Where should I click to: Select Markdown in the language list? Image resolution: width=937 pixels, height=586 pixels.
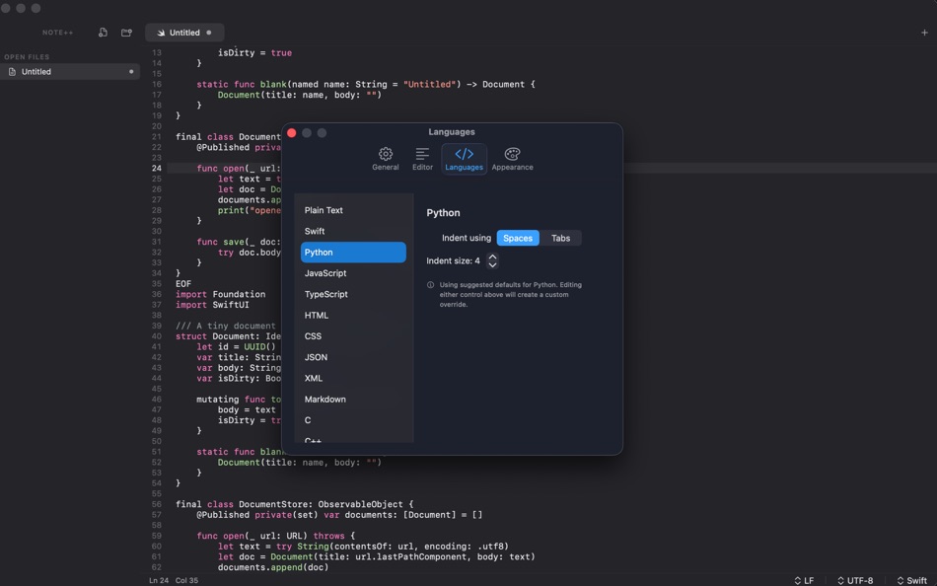353,399
